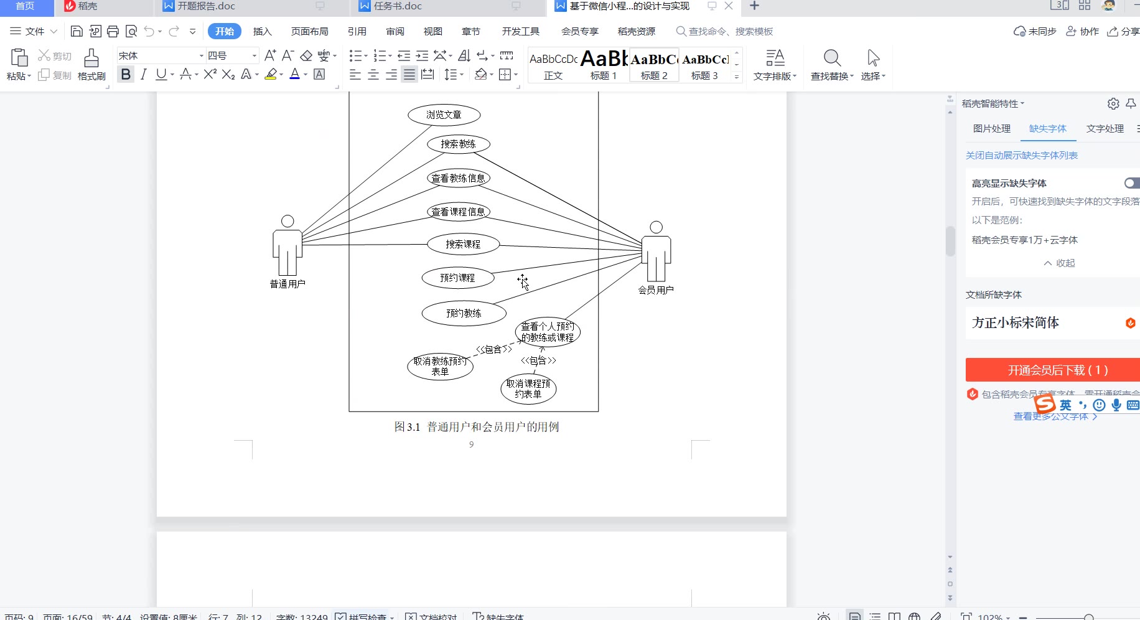Expand the font size dropdown showing 四号
This screenshot has width=1140, height=620.
pos(254,56)
